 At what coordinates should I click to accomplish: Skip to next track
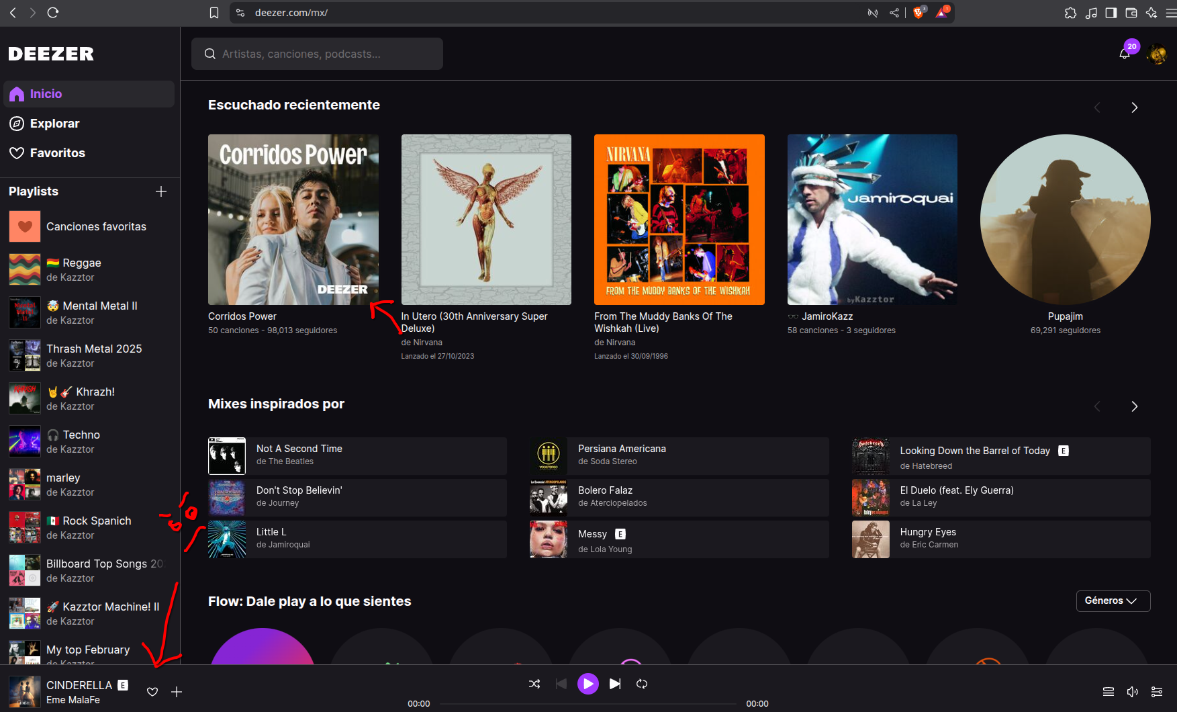point(615,684)
